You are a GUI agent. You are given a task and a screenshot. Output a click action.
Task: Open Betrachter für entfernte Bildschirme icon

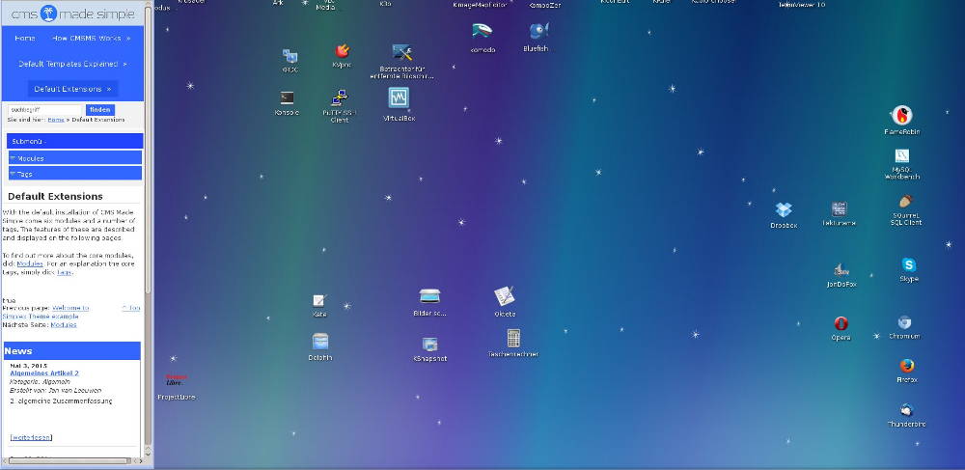pos(401,53)
